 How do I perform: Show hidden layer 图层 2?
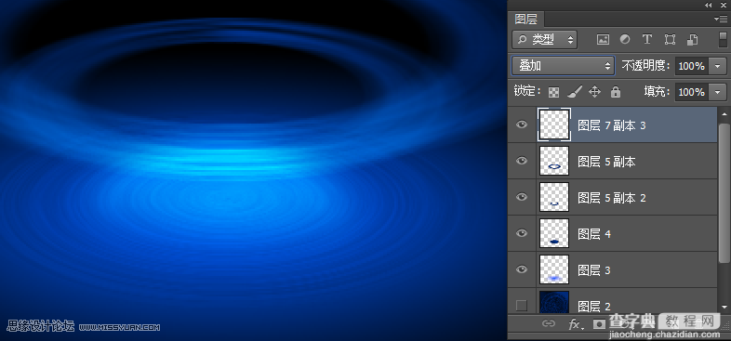(x=522, y=306)
